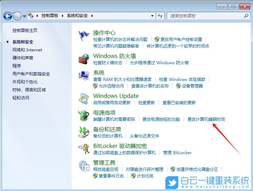
Task: Click the System computer monitor icon
Action: click(84, 76)
